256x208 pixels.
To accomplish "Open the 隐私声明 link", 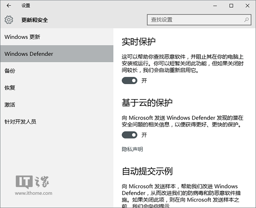I will click(132, 149).
